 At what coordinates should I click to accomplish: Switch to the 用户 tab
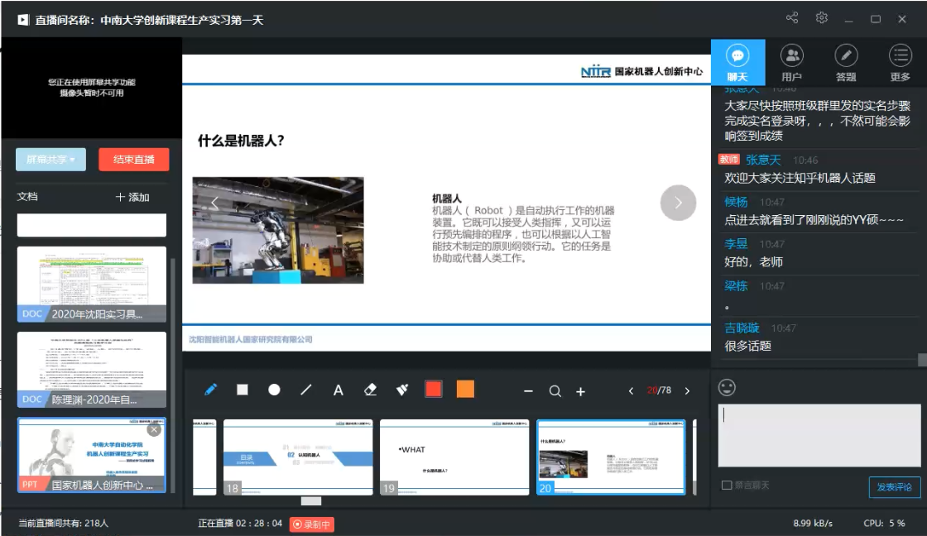tap(791, 63)
